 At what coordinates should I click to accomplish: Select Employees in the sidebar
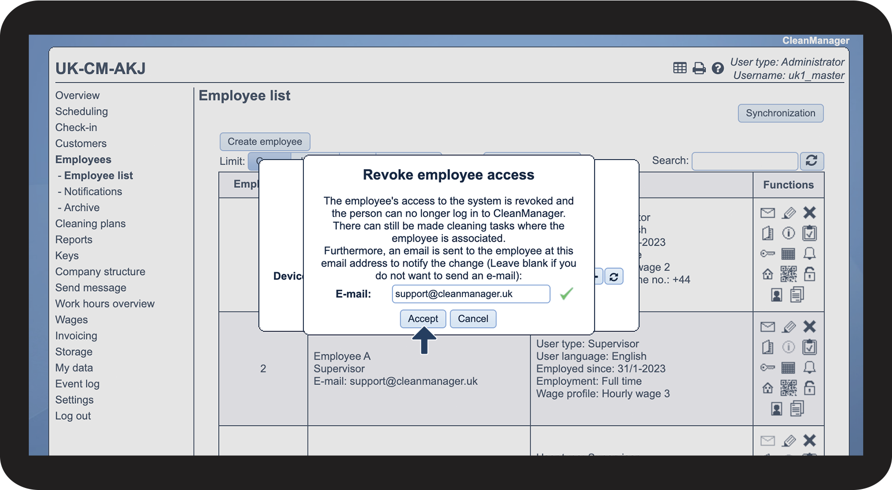83,159
